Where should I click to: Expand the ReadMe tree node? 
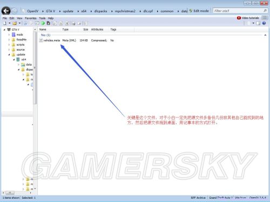click(x=9, y=40)
